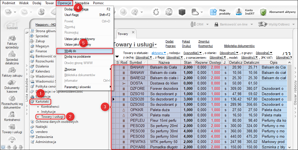Screen dimensions: 298x150
Task: Select Instytucje under Kartoteki
Action: (x=48, y=112)
